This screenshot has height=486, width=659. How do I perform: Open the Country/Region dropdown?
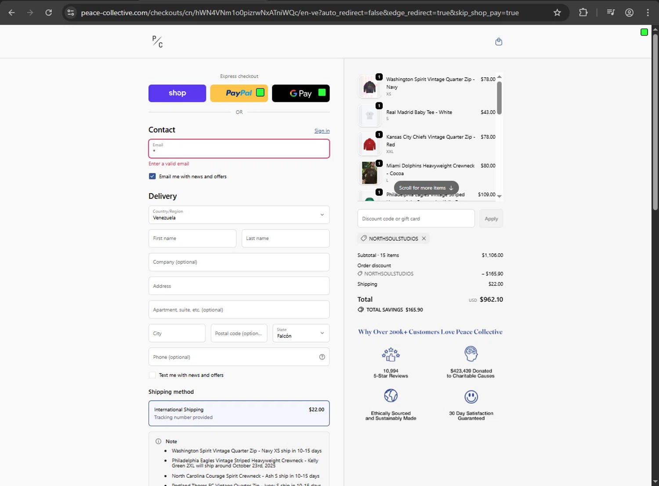pyautogui.click(x=239, y=215)
